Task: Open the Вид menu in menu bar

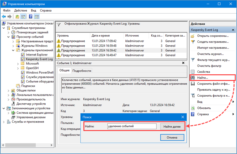Action: click(x=33, y=10)
